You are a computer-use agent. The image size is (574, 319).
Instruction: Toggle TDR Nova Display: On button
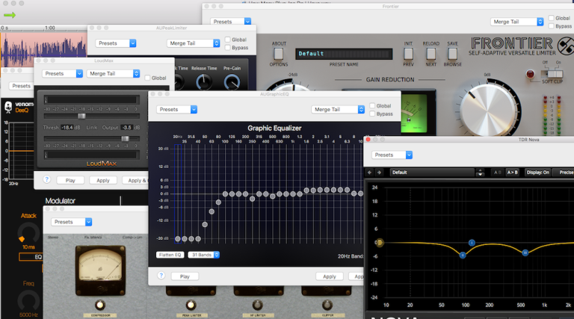click(x=538, y=173)
